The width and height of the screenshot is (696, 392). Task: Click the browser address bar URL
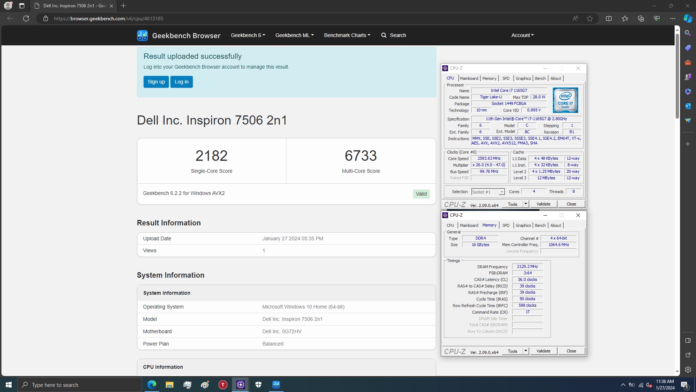tap(109, 19)
